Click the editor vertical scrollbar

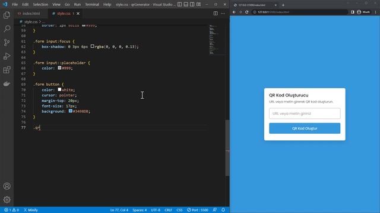point(227,148)
